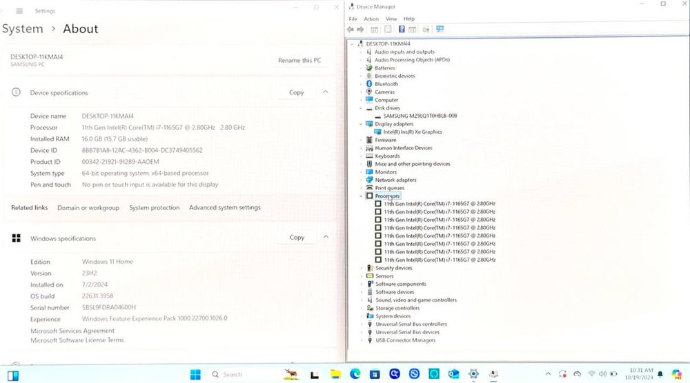690x383 pixels.
Task: Expand the Universal Serial Bus controllers category
Action: pyautogui.click(x=362, y=324)
